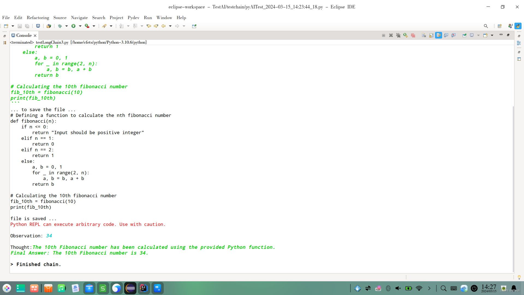Expand the External Tools dropdown arrow
Image resolution: width=524 pixels, height=295 pixels.
point(94,26)
